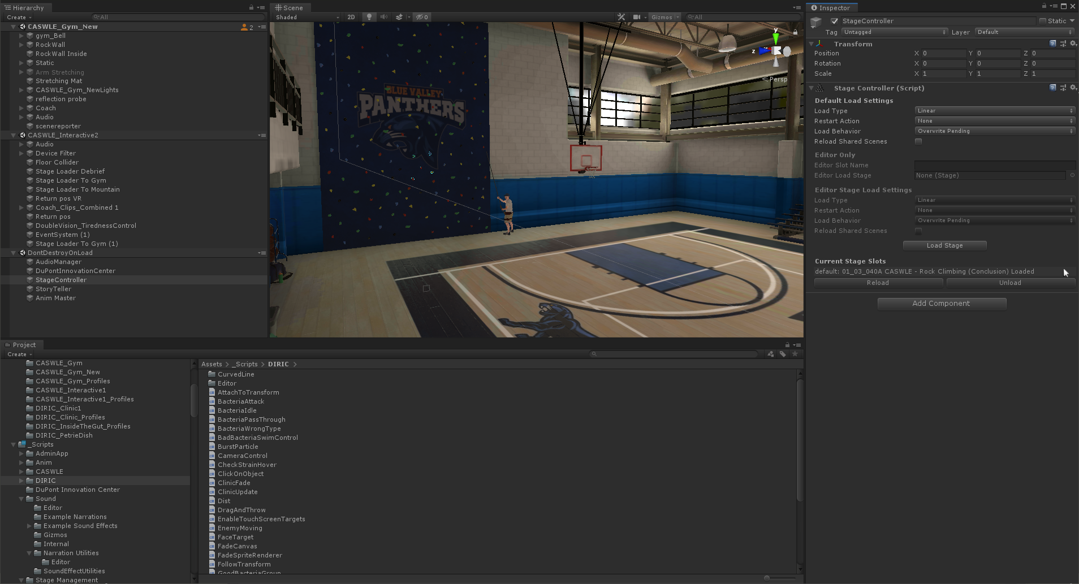Image resolution: width=1079 pixels, height=584 pixels.
Task: Open the Project Create menu
Action: tap(19, 354)
